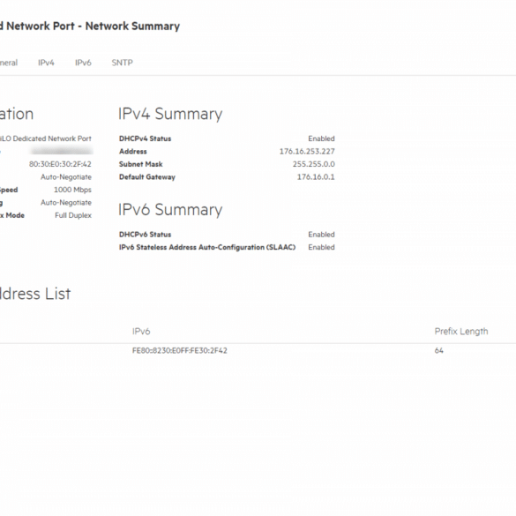
Task: Select MAC address 80:30:E0:30:2F:42
Action: (x=60, y=164)
